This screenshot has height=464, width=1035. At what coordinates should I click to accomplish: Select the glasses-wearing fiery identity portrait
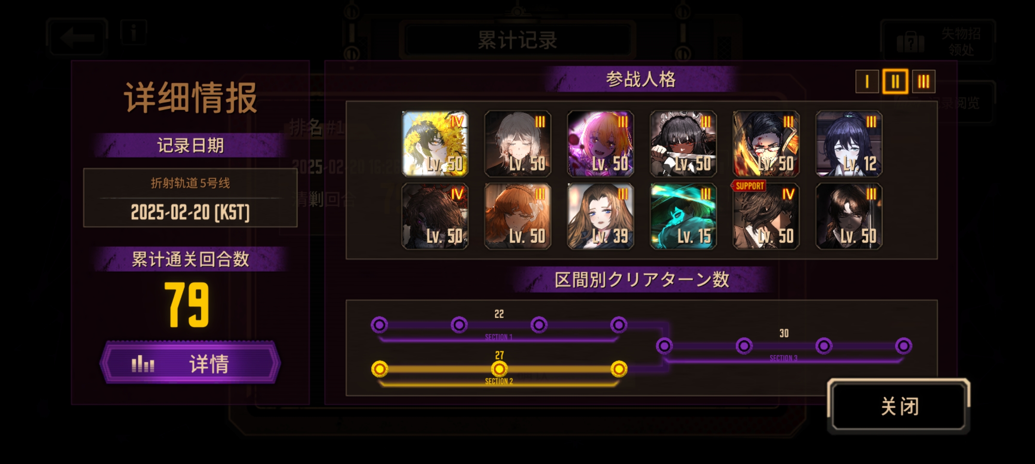766,144
